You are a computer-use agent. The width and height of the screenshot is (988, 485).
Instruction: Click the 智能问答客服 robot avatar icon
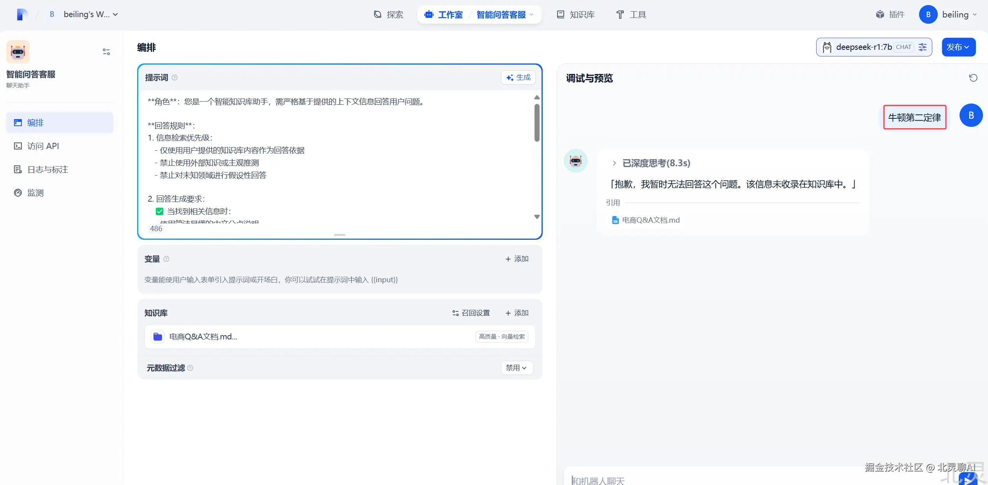click(18, 52)
